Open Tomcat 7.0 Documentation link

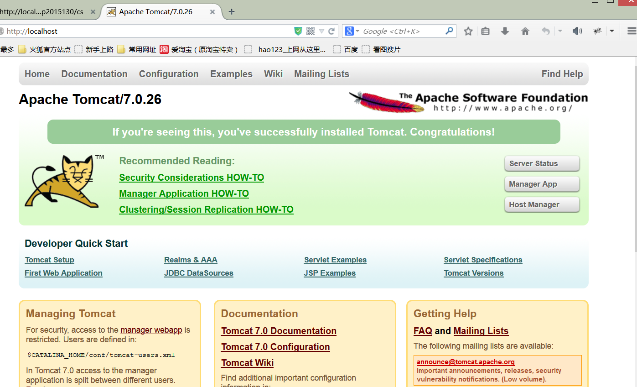279,331
